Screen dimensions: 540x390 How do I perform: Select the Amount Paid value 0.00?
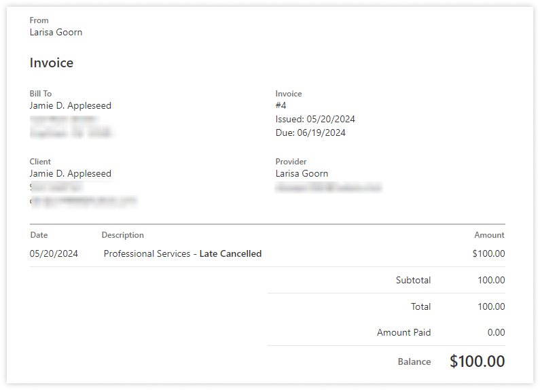(496, 333)
